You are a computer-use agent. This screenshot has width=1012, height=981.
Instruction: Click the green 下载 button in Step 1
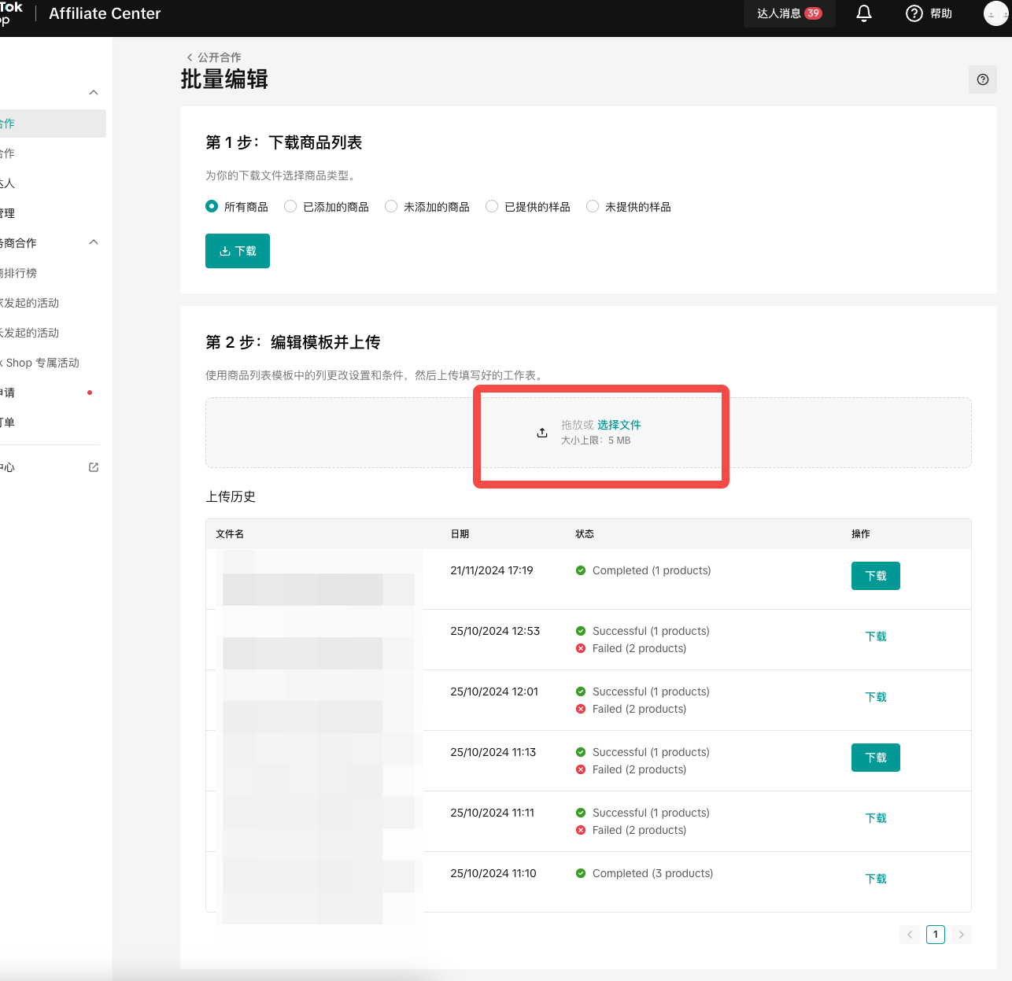[x=237, y=251]
